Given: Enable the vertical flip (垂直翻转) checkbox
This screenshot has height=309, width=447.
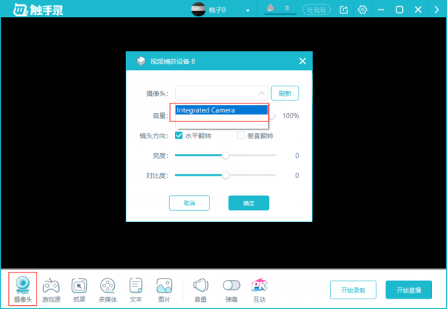Looking at the screenshot, I should click(x=241, y=136).
